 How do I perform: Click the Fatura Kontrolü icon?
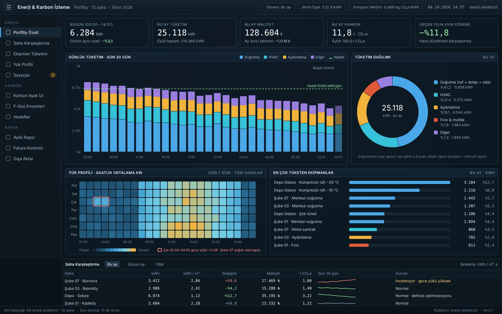pos(8,148)
